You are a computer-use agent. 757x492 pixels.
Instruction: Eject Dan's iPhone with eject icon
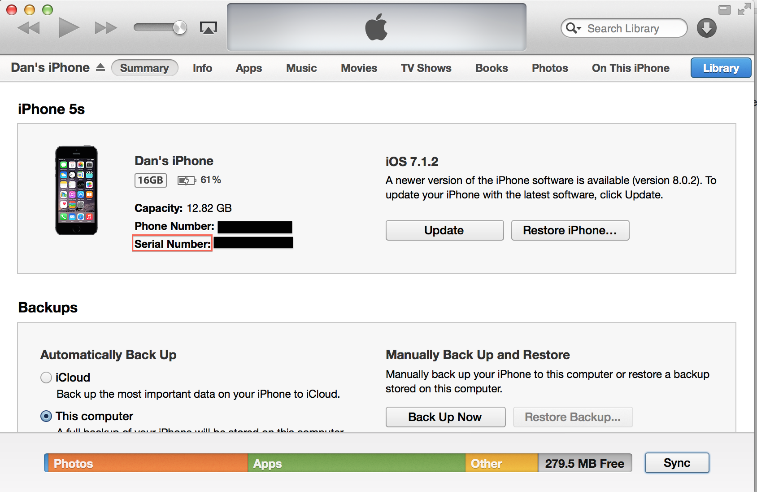(100, 67)
